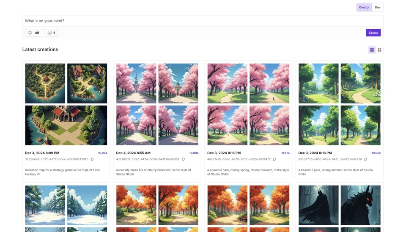Open the dark wolf creature with red eyes
The width and height of the screenshot is (406, 232).
click(x=360, y=205)
